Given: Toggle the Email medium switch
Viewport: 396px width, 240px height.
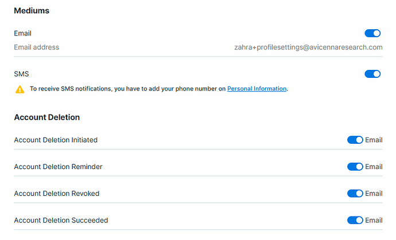Looking at the screenshot, I should (x=372, y=33).
